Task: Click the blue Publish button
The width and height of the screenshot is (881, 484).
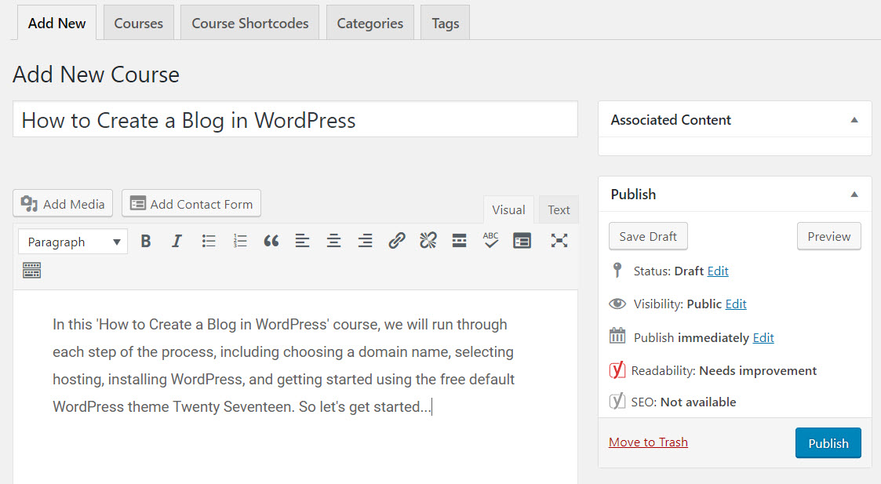Action: (828, 443)
